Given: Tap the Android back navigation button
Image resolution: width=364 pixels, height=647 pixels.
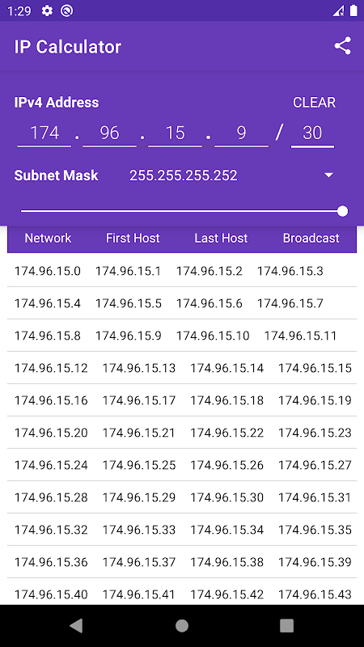Looking at the screenshot, I should tap(76, 625).
